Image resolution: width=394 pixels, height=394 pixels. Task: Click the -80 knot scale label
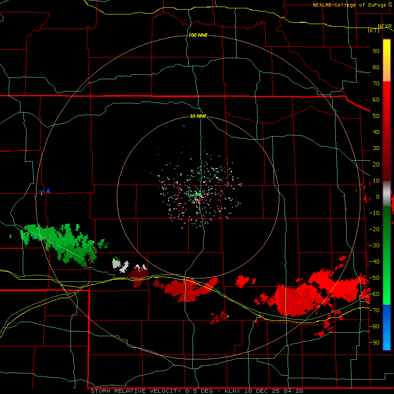tap(374, 327)
